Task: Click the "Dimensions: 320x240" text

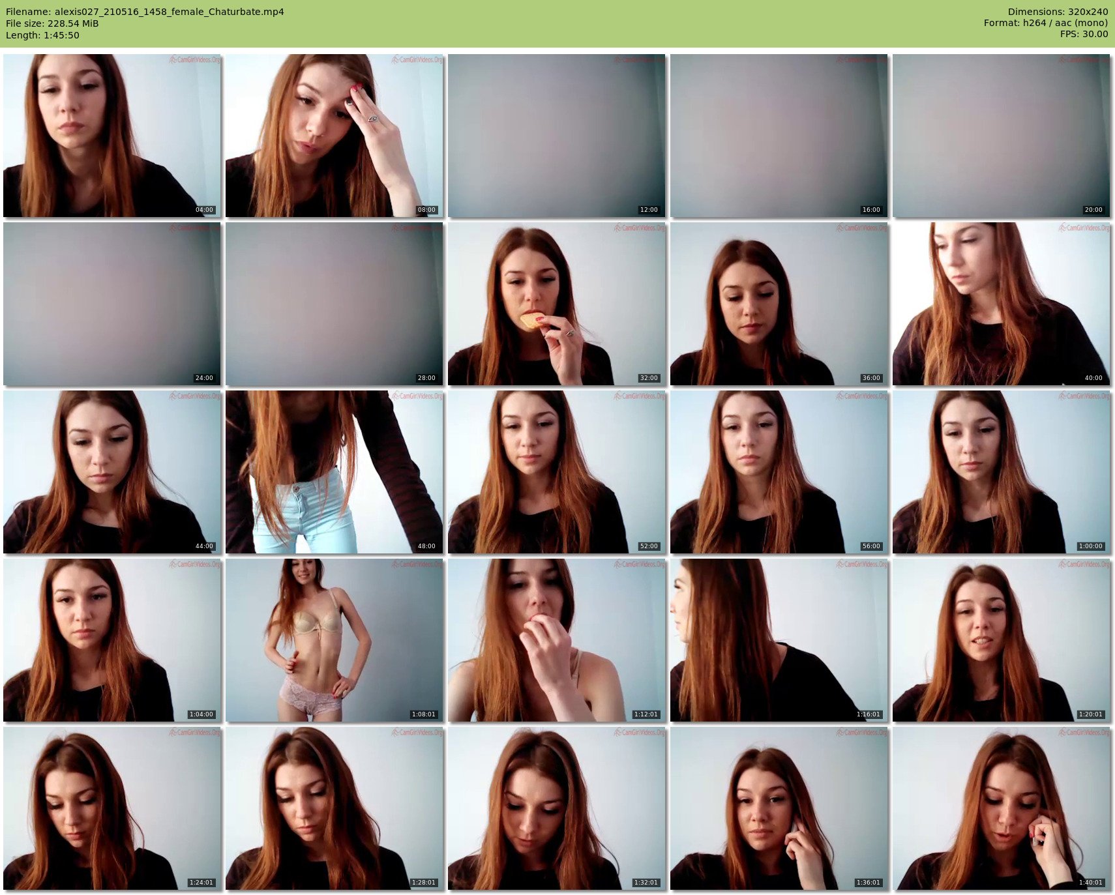Action: [1058, 12]
